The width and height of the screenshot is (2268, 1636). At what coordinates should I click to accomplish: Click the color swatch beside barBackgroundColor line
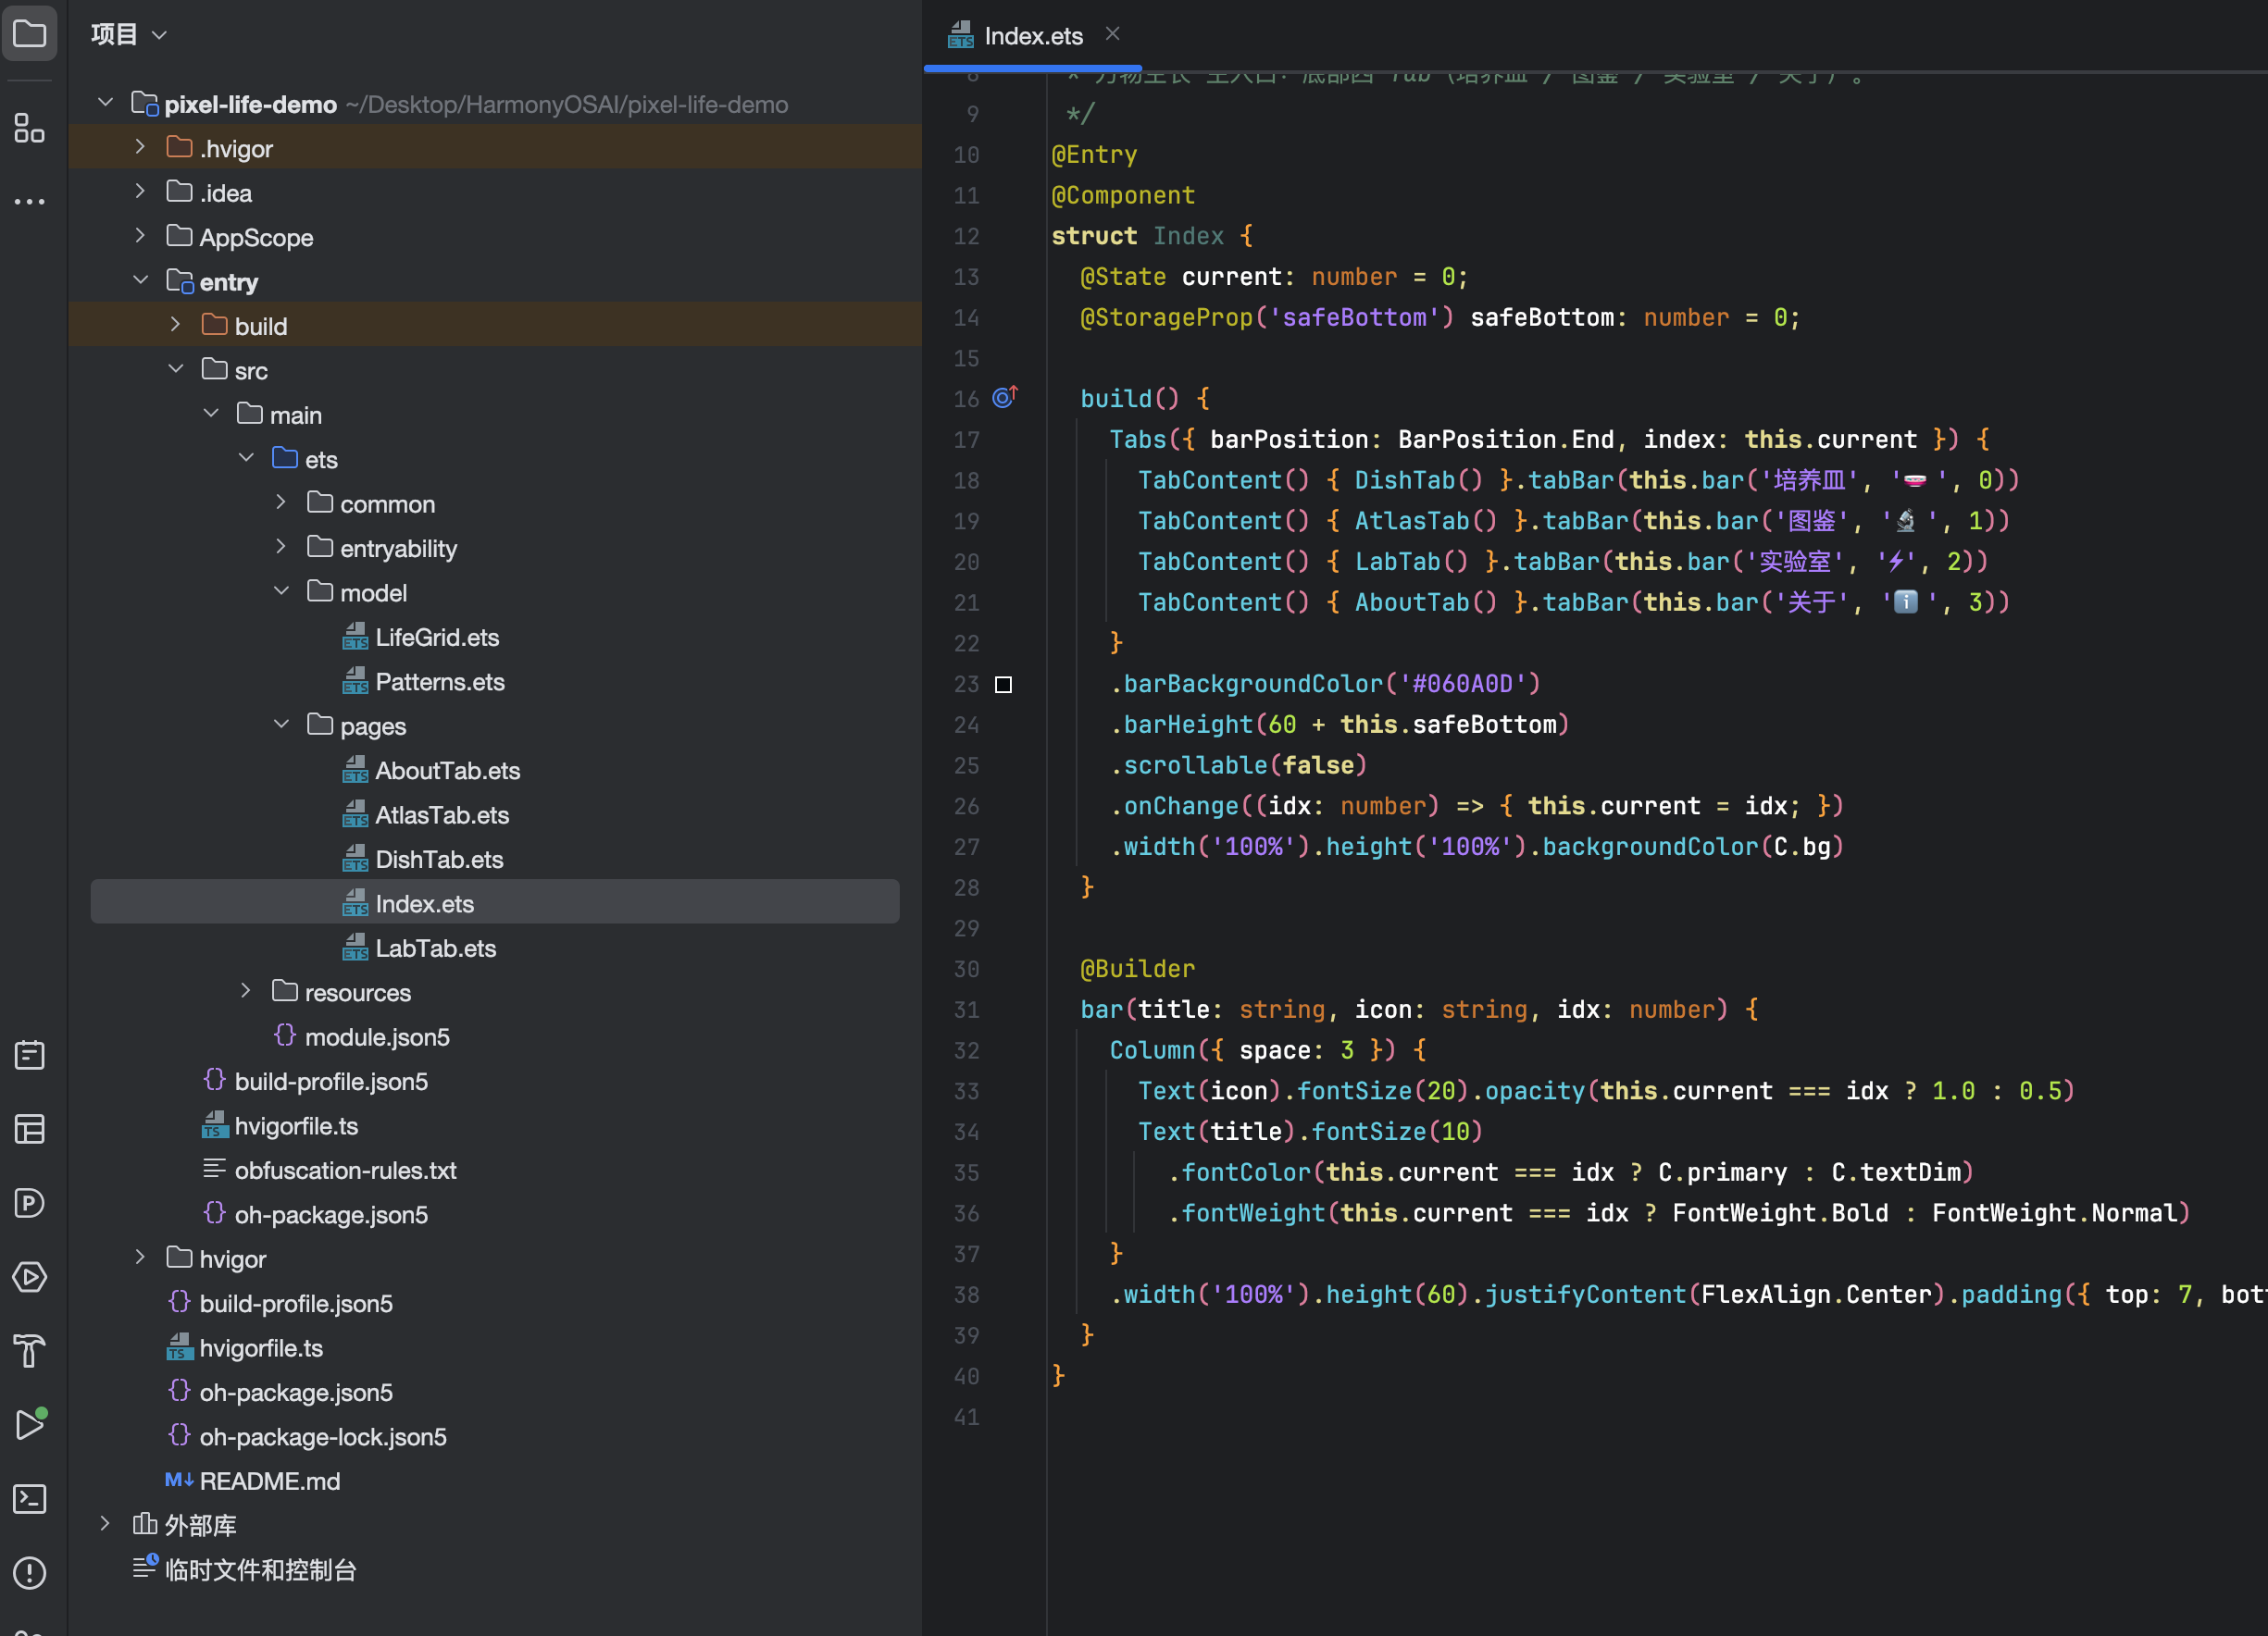tap(1003, 685)
